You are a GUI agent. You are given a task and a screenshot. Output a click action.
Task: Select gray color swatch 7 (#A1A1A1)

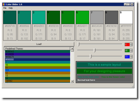tap(97, 17)
